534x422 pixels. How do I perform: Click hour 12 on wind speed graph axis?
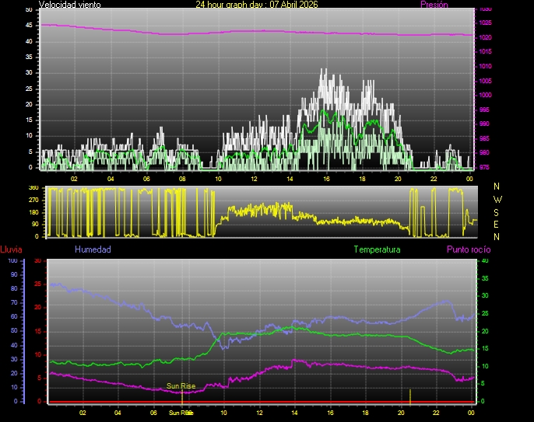coord(255,178)
